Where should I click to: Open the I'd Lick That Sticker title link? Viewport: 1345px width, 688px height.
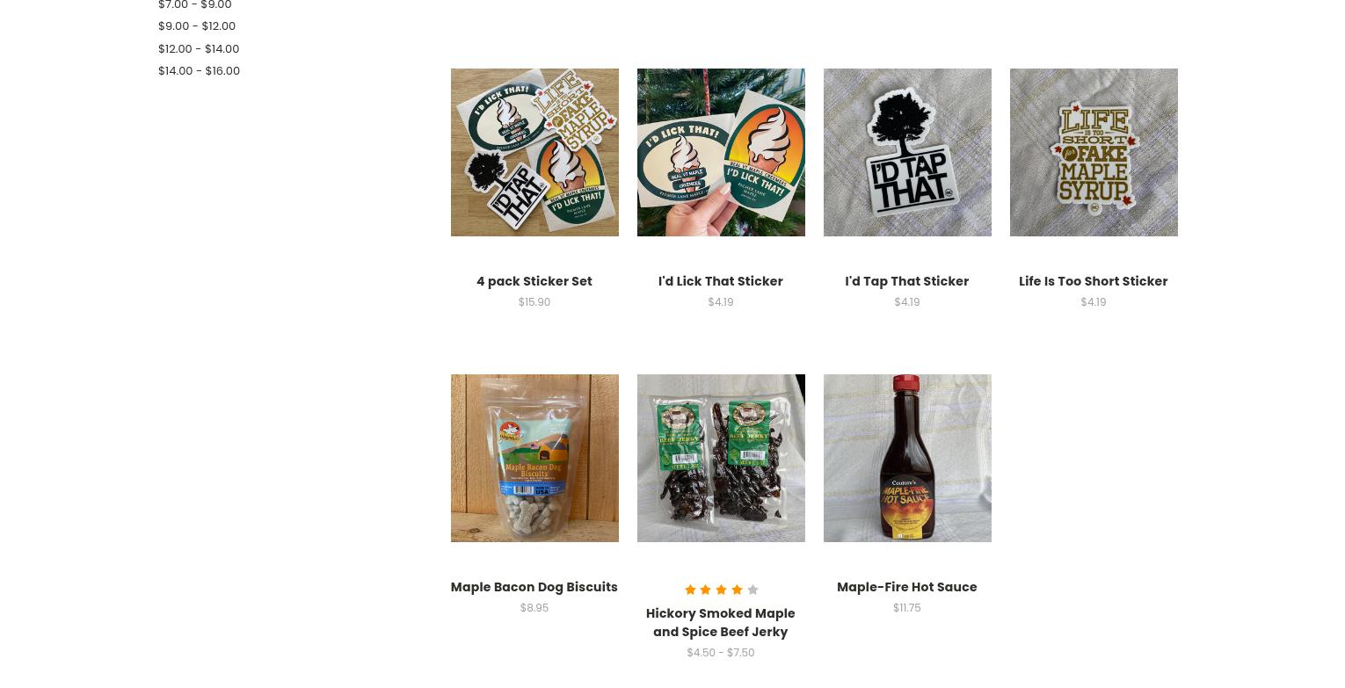coord(721,281)
